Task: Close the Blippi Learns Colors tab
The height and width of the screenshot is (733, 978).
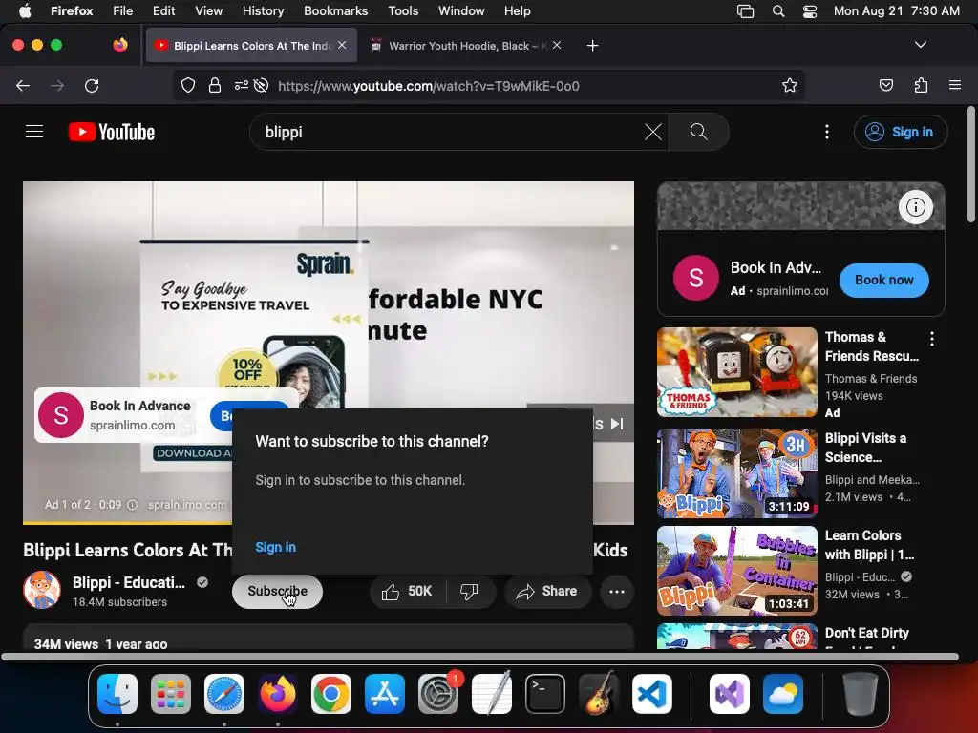Action: point(342,45)
